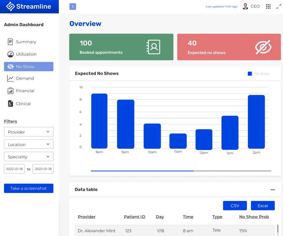
Task: Click the 12pm bar in chart
Action: 204,140
